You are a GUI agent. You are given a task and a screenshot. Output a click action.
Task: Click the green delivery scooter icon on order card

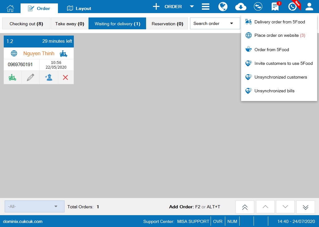tap(12, 78)
